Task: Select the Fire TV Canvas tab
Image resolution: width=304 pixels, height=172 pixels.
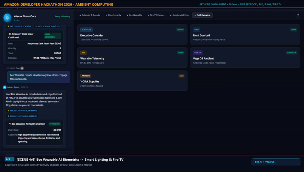Action: pyautogui.click(x=156, y=15)
